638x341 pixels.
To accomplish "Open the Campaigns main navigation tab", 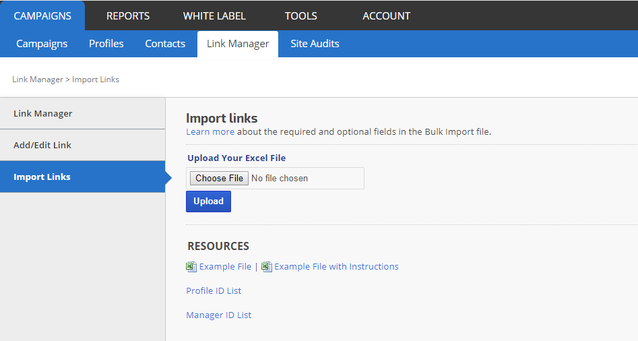I will click(42, 15).
